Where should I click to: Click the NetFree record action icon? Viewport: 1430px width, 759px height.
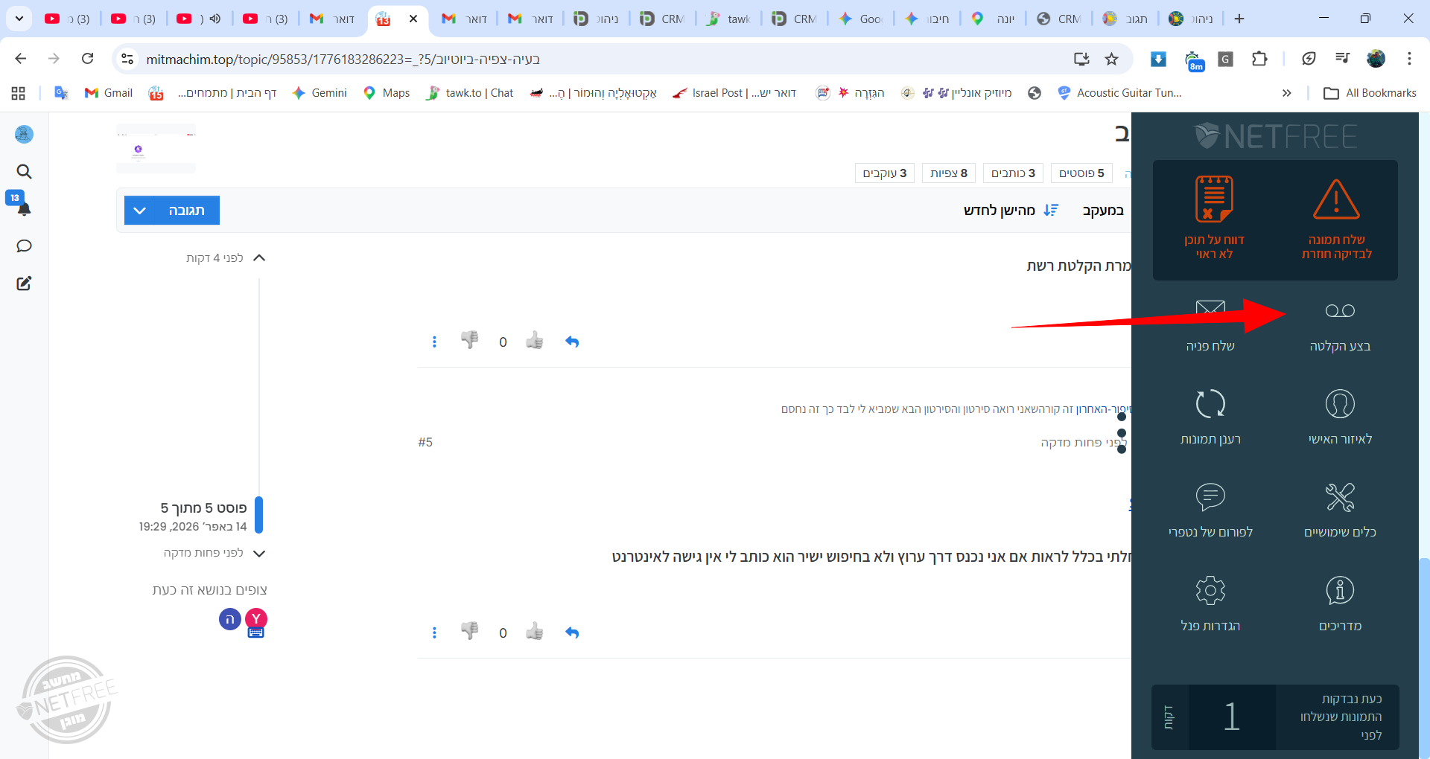(1339, 311)
